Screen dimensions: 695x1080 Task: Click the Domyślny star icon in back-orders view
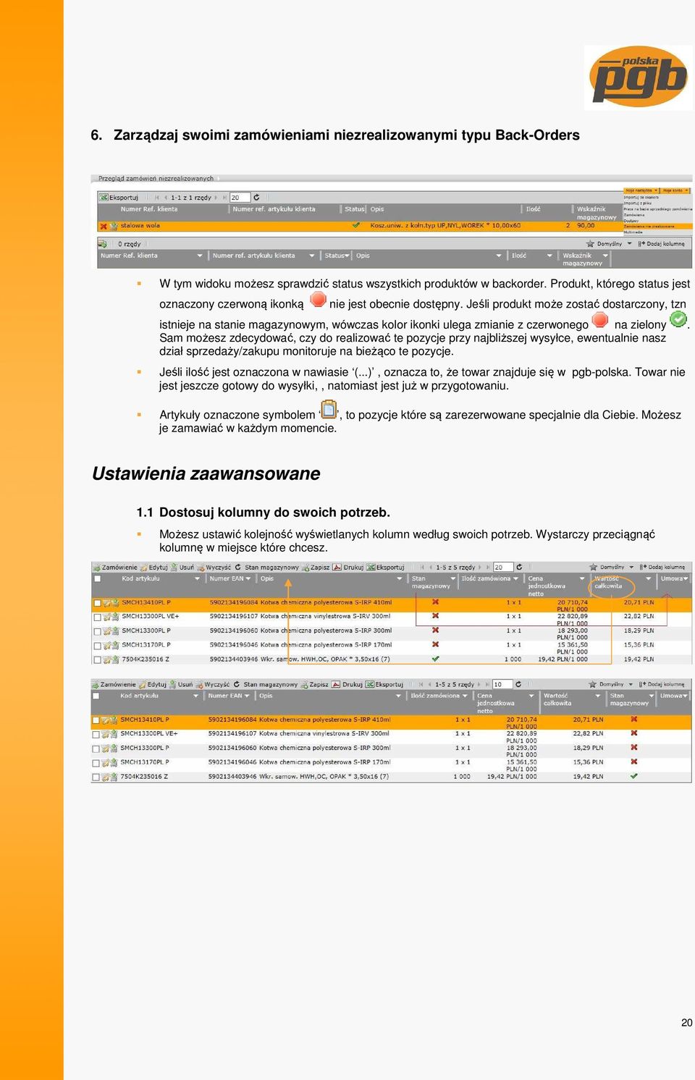point(591,244)
